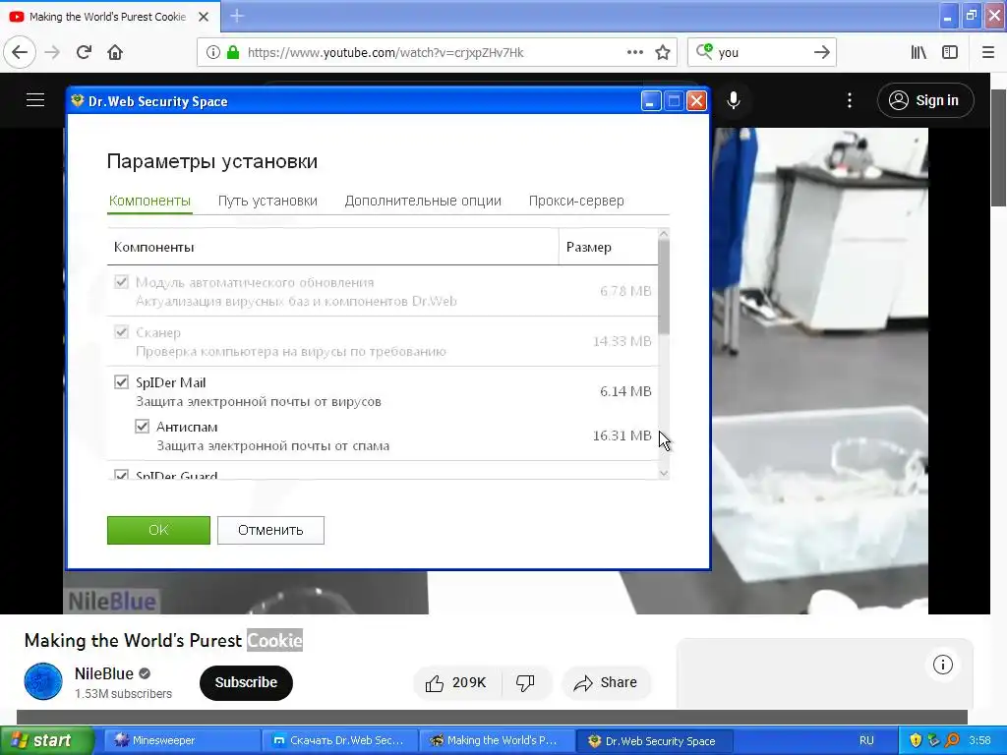
Task: Open NileBlue channel avatar
Action: coord(43,681)
